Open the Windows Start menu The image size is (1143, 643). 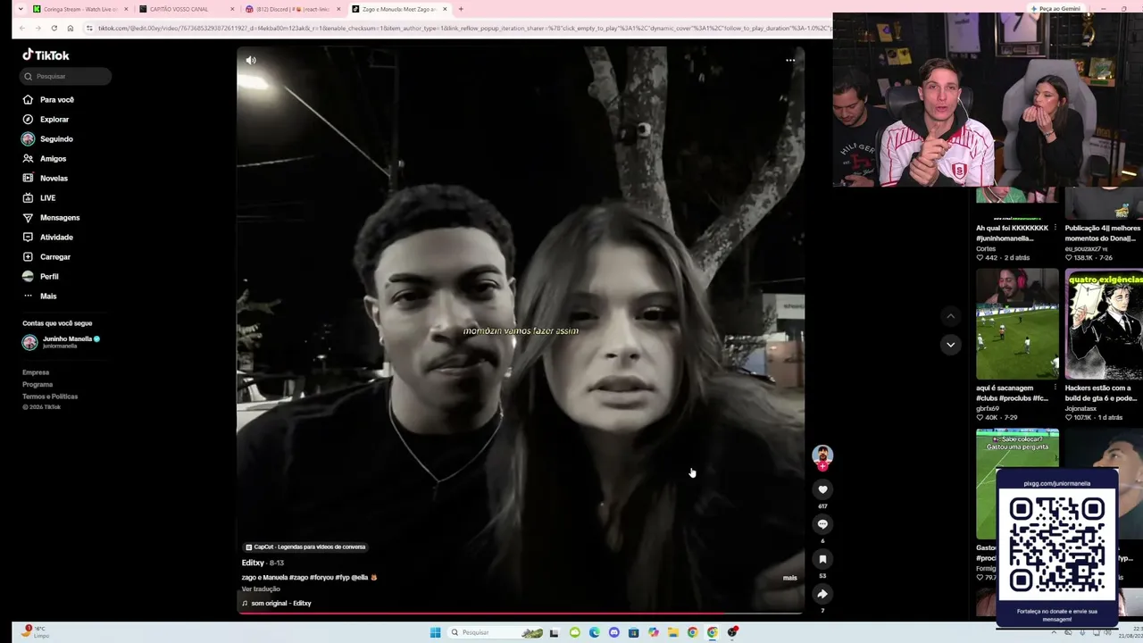tap(435, 632)
